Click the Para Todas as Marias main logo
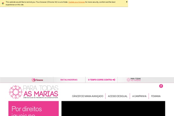Viewport: 174px width, 116px height. click(x=34, y=92)
